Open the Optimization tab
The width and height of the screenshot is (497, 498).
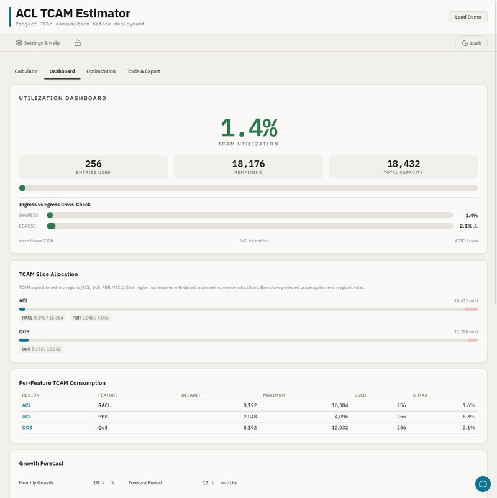pos(101,71)
